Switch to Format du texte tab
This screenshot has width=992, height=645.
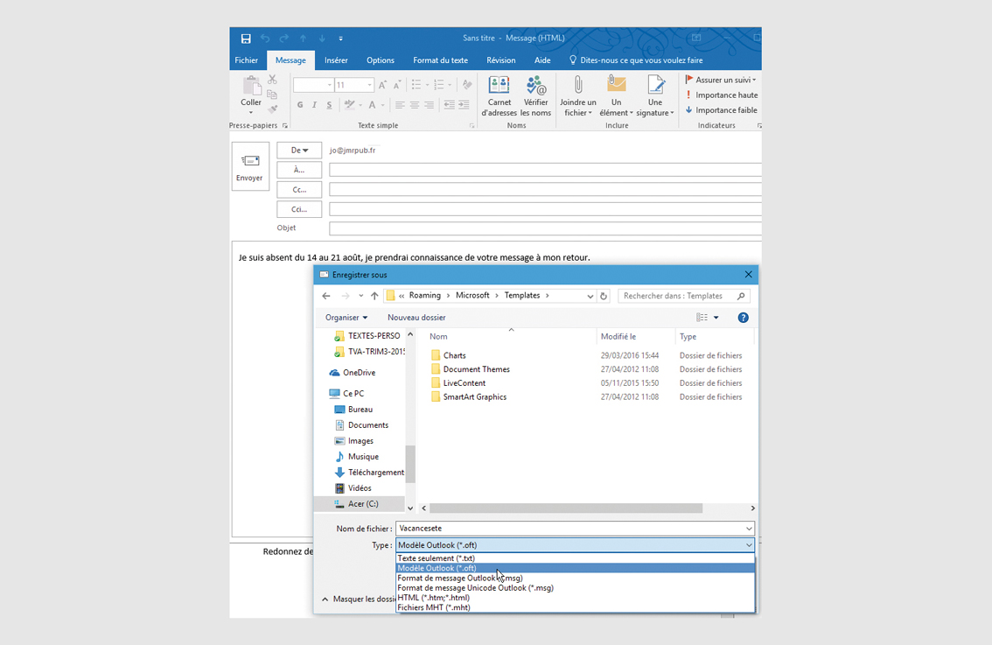pyautogui.click(x=440, y=60)
